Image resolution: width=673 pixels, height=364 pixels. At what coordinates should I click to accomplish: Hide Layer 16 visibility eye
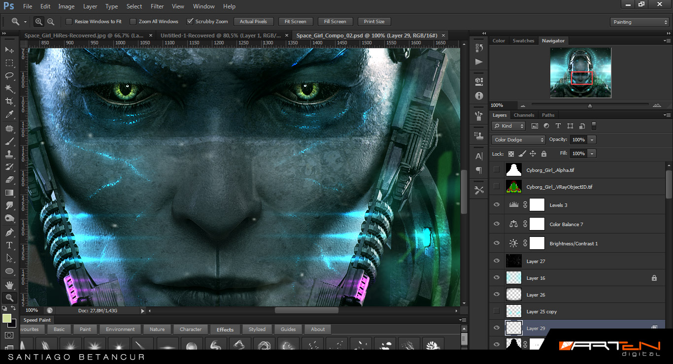pyautogui.click(x=497, y=278)
